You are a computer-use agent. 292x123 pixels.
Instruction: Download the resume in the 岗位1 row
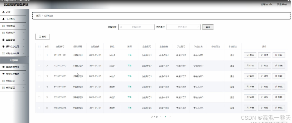[x=129, y=55]
